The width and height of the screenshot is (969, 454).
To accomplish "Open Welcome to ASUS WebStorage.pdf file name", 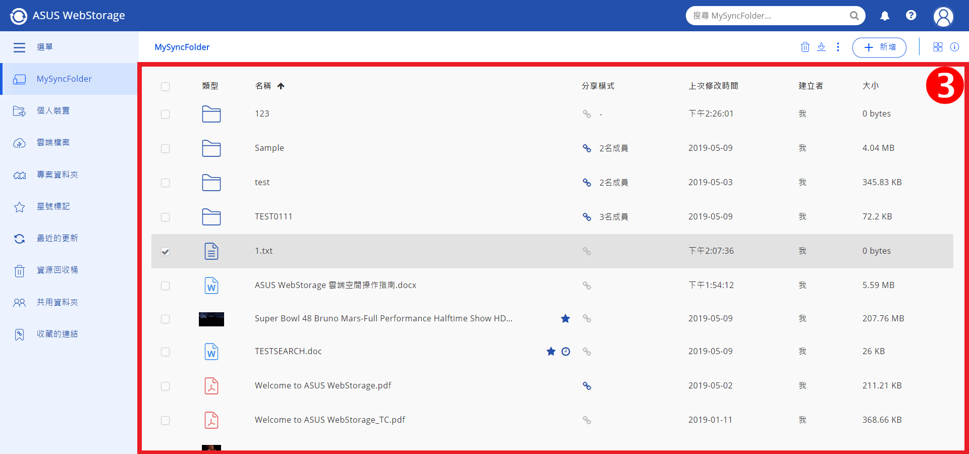I will point(322,386).
